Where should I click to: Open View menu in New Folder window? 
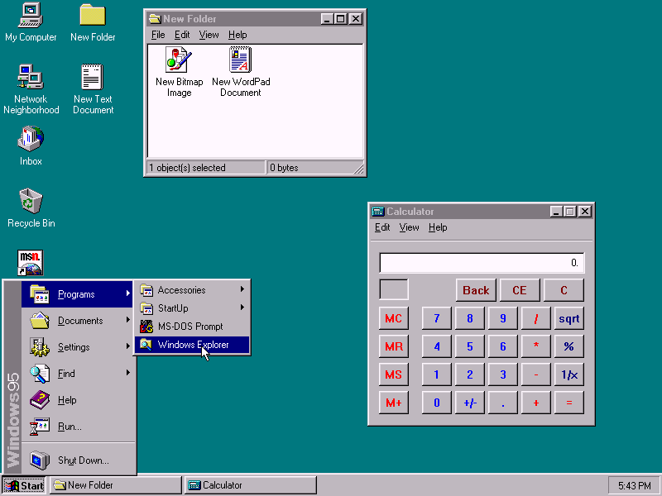(x=209, y=35)
